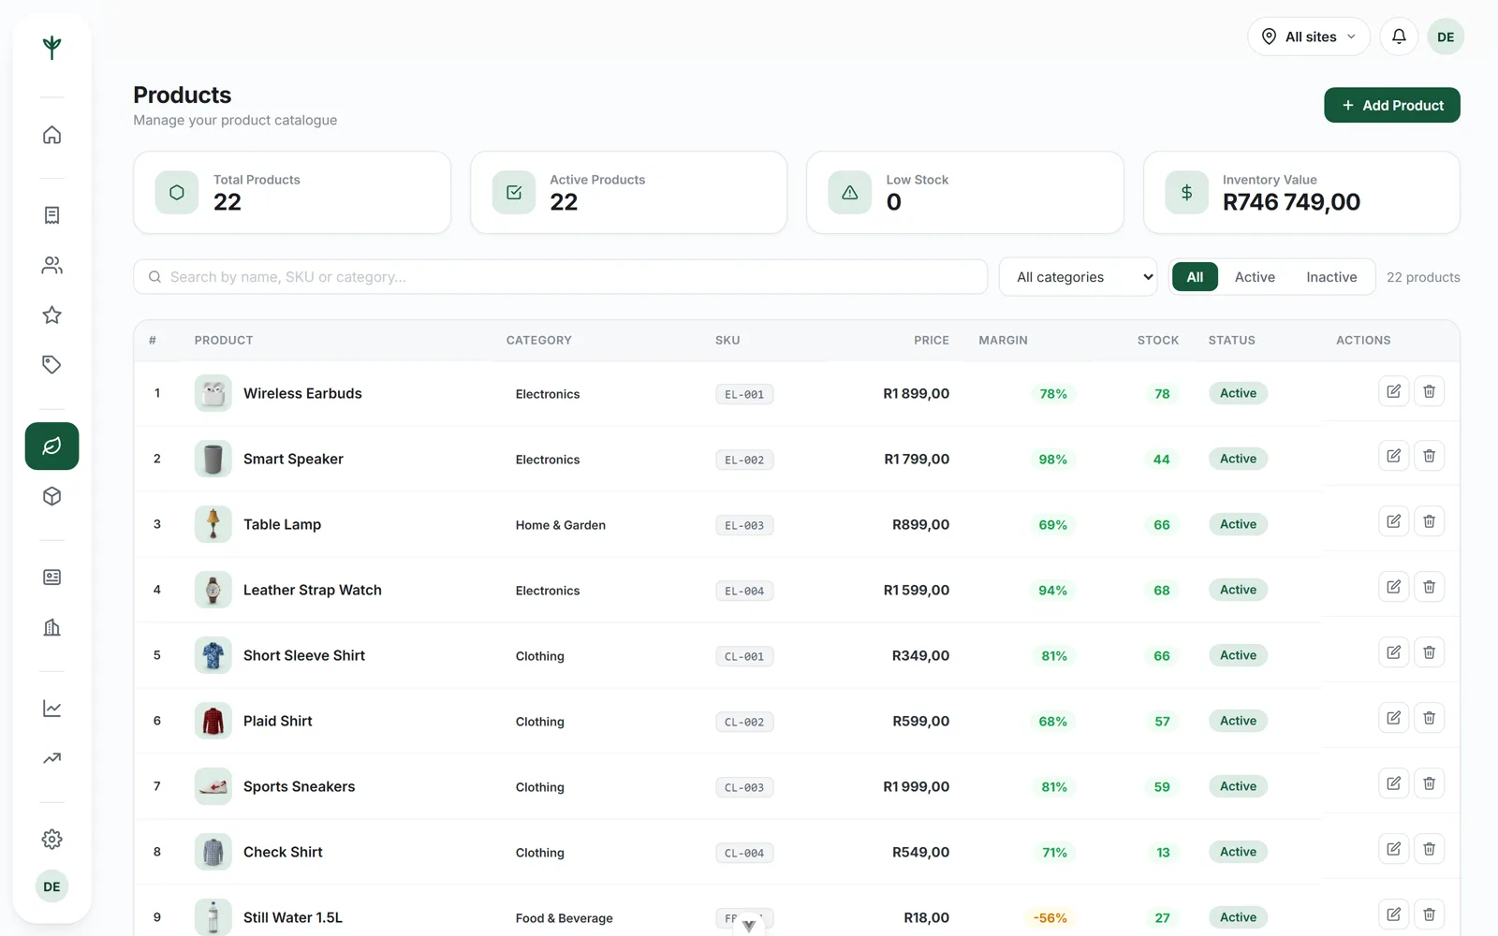Click the Wireless Earbuds thumbnail
Image resolution: width=1498 pixels, height=936 pixels.
click(x=213, y=393)
